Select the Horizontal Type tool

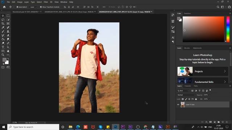[3, 47]
